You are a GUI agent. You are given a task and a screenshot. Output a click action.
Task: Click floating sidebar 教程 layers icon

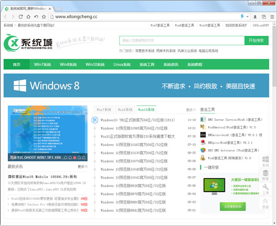[265, 175]
